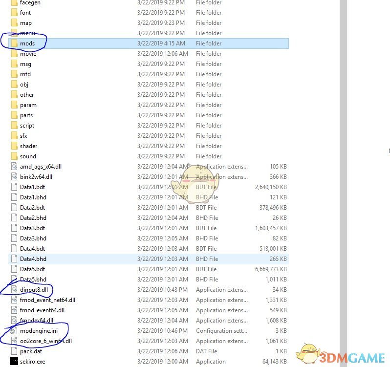Click the 64,143 KB size value
This screenshot has height=367, width=390.
tap(275, 361)
